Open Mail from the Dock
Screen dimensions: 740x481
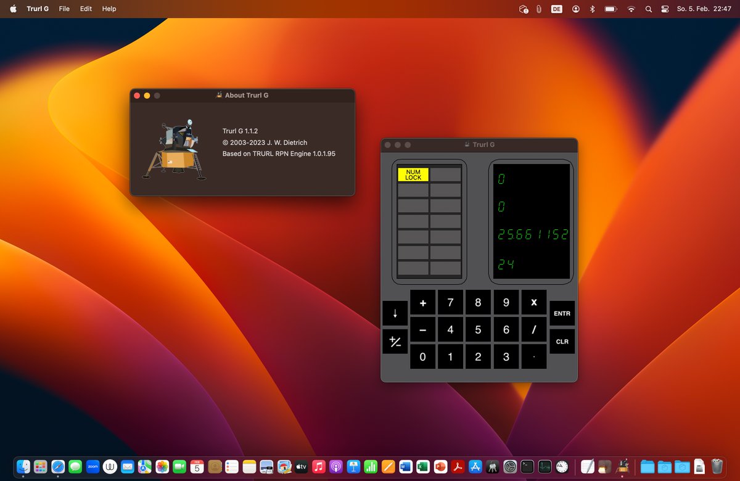click(128, 466)
